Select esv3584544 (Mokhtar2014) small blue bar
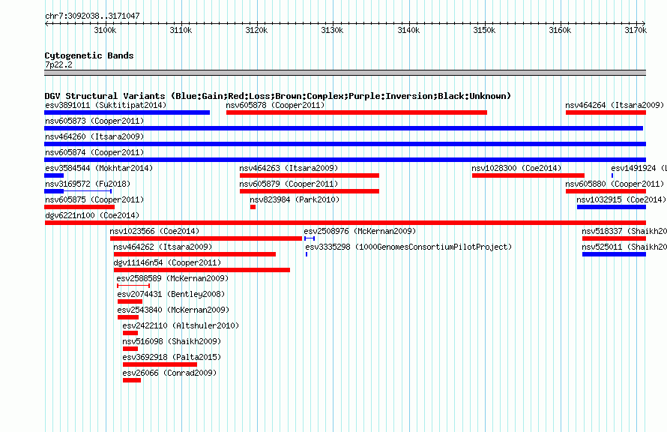 pyautogui.click(x=54, y=175)
